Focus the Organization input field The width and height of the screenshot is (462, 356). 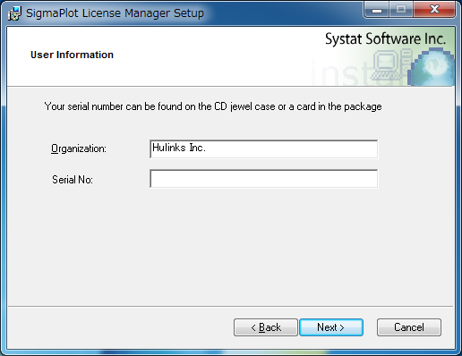coord(264,148)
